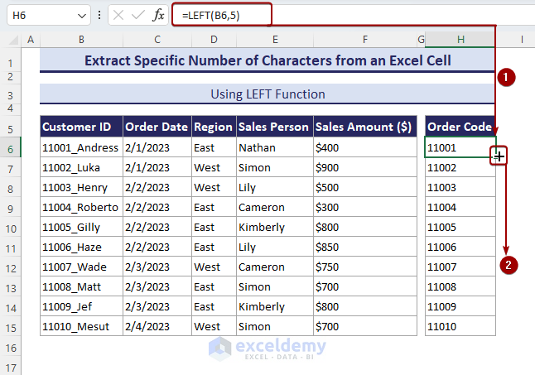Click the Enter checkmark icon in formula bar
Screen dimensions: 535x375
(x=138, y=15)
